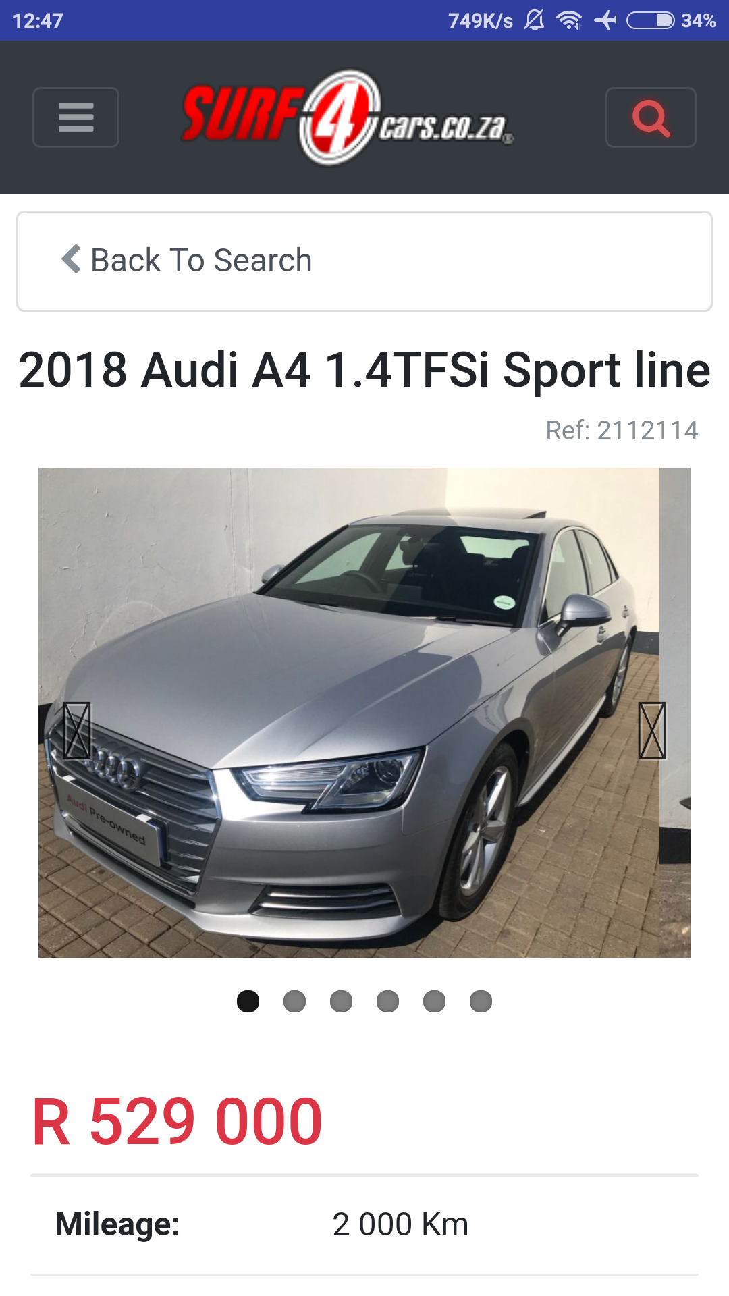Show next car photo with right arrow
This screenshot has height=1296, width=729.
[x=652, y=731]
